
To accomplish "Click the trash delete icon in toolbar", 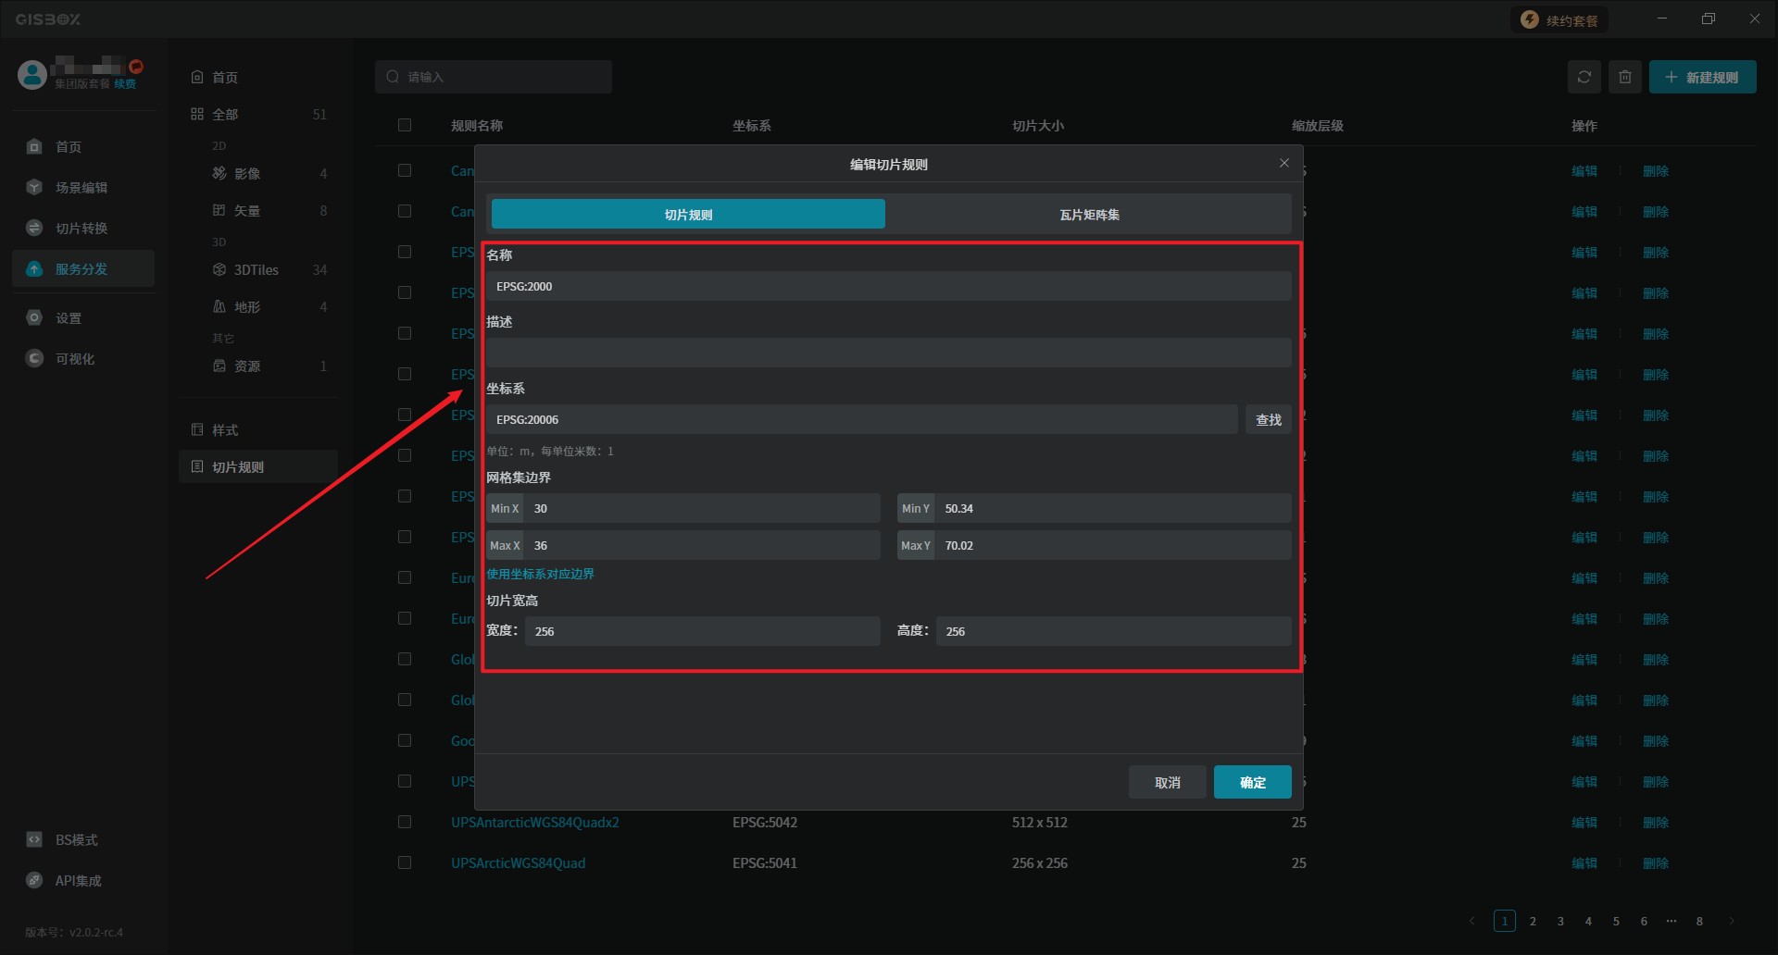I will (x=1624, y=77).
